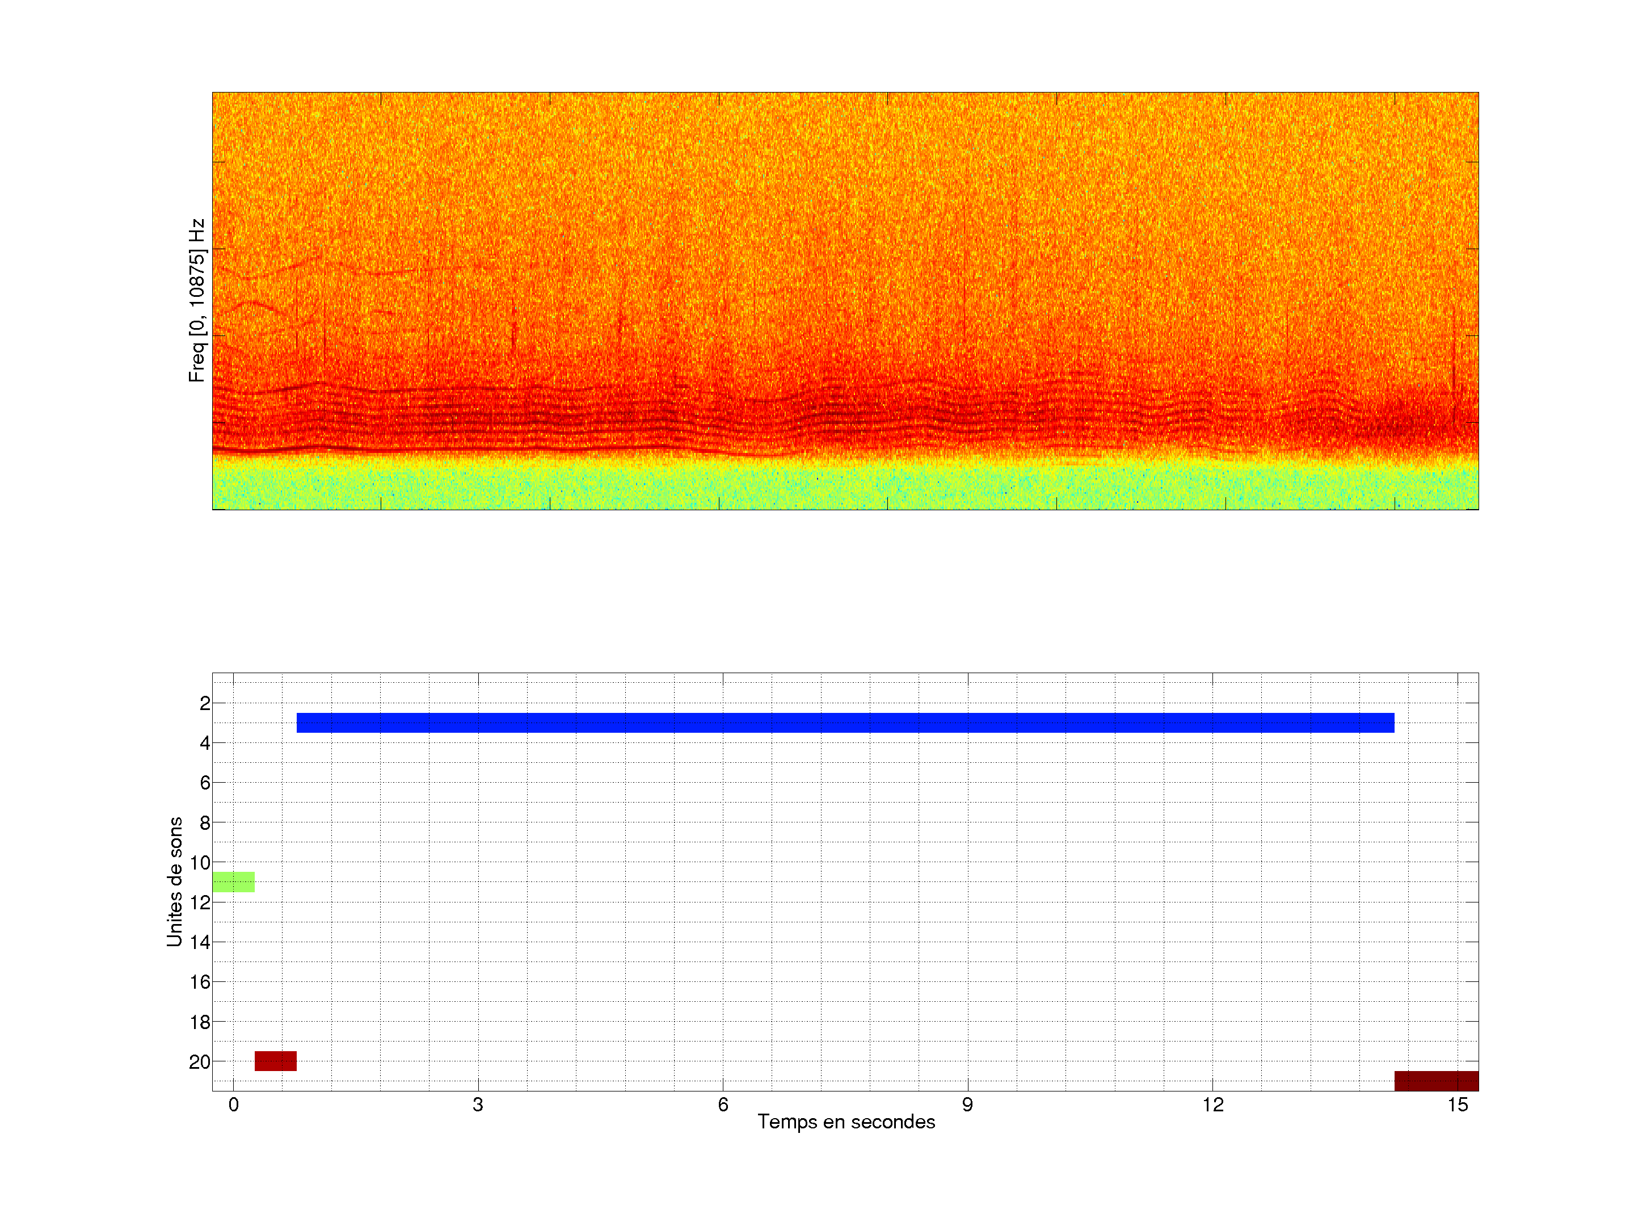
Task: Click the long blue sound unit bar
Action: point(845,723)
